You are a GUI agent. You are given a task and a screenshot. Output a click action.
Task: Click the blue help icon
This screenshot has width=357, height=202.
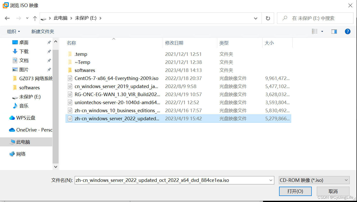[x=348, y=31]
